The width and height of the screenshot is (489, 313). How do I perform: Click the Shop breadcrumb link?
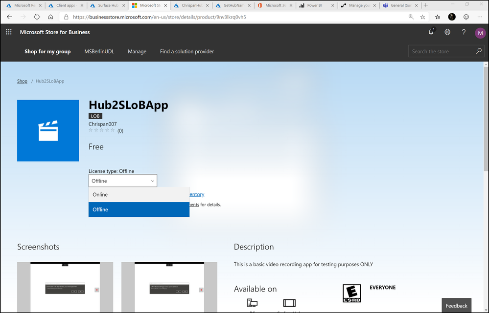22,81
